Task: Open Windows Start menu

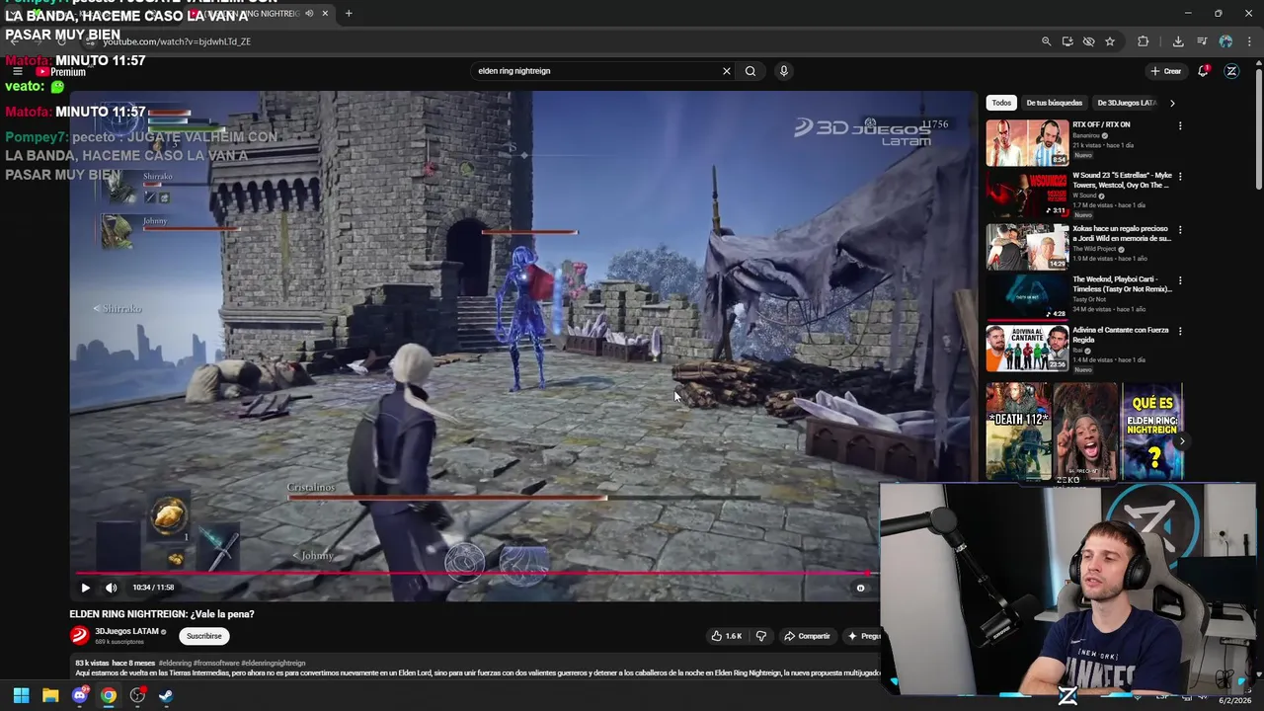Action: (x=21, y=695)
